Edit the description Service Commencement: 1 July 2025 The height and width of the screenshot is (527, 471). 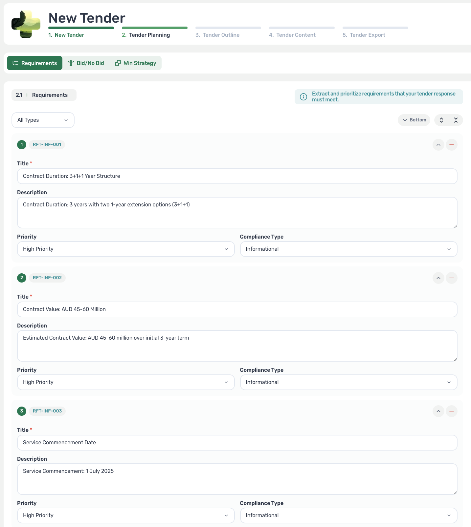pos(237,479)
